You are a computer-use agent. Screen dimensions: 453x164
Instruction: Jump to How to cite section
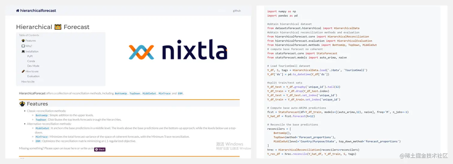(x=28, y=82)
